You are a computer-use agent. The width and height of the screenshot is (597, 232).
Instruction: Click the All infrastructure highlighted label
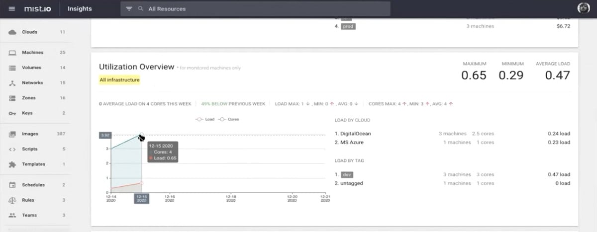(119, 80)
